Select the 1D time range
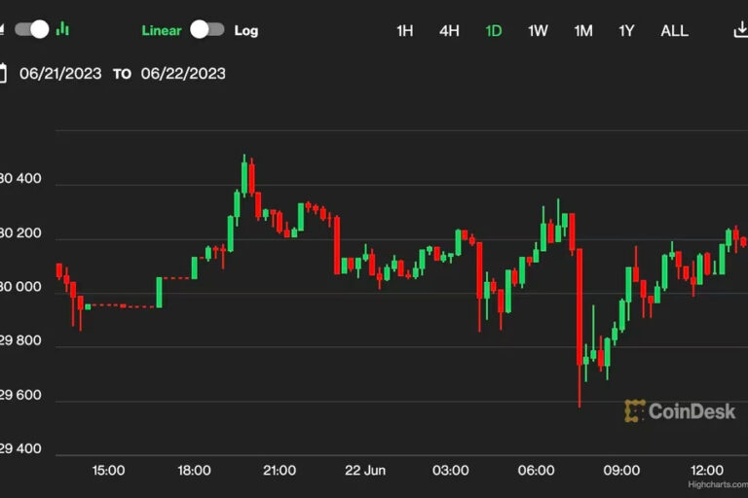Image resolution: width=748 pixels, height=498 pixels. (493, 31)
